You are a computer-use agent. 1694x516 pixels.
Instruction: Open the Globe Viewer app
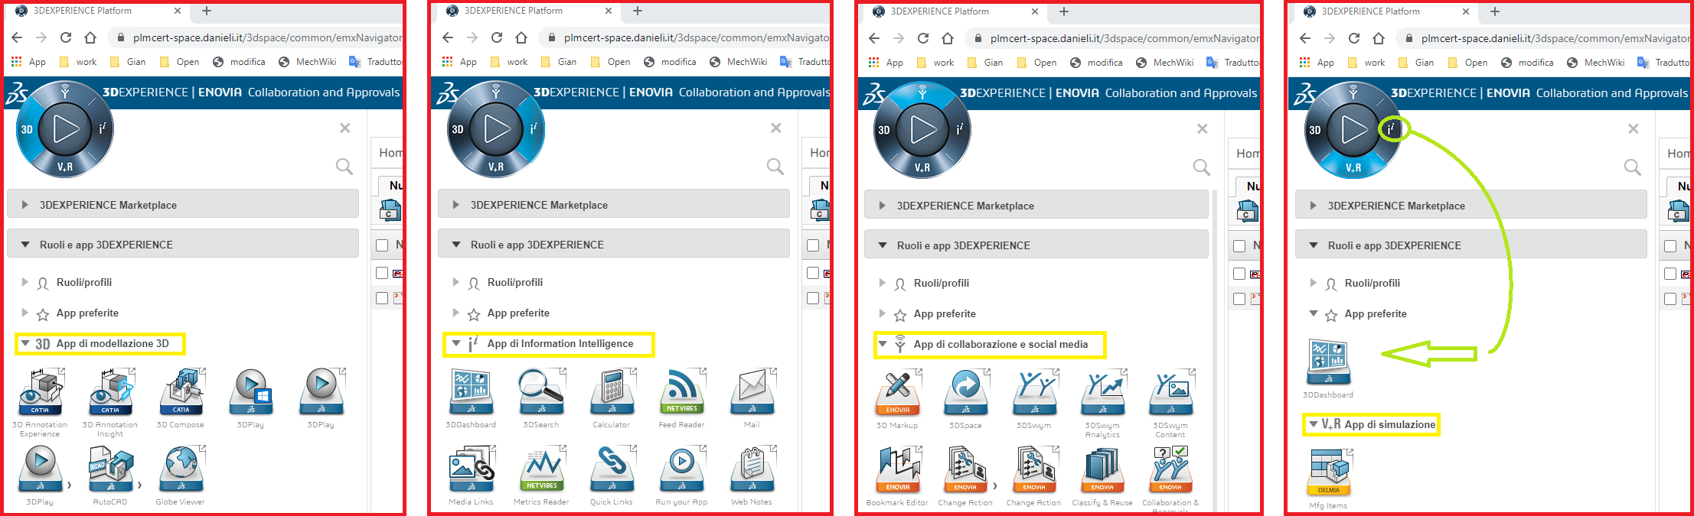point(181,469)
